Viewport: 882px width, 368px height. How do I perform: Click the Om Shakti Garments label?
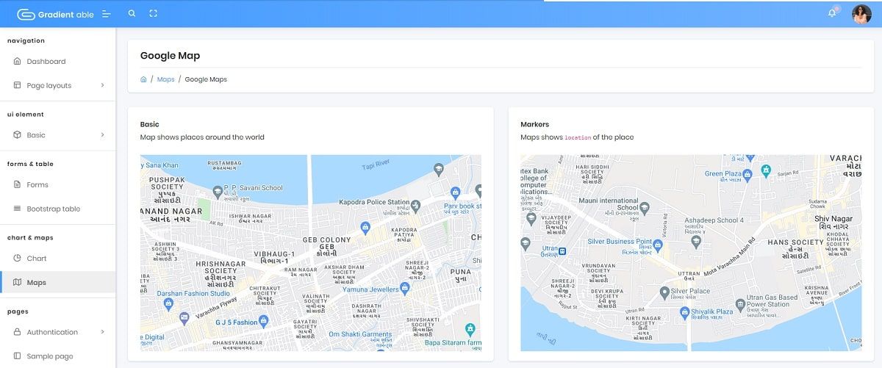click(360, 334)
